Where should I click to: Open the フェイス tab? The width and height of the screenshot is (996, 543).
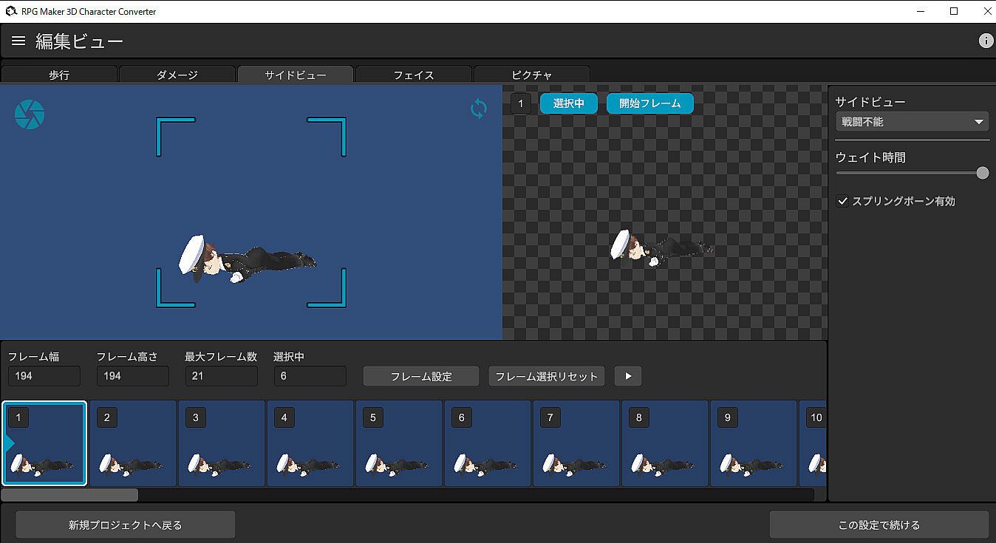click(x=414, y=75)
